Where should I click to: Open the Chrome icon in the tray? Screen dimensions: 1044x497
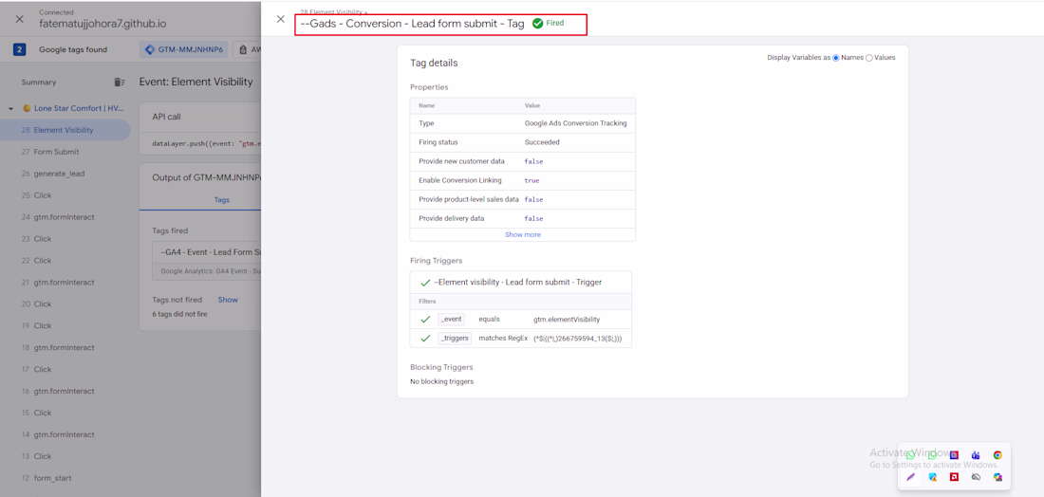coord(997,455)
